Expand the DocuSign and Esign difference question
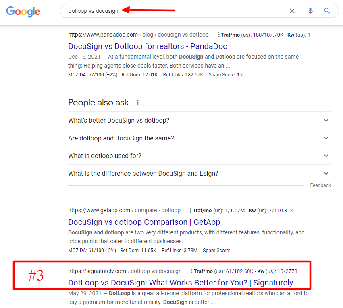The image size is (343, 308). 199,174
